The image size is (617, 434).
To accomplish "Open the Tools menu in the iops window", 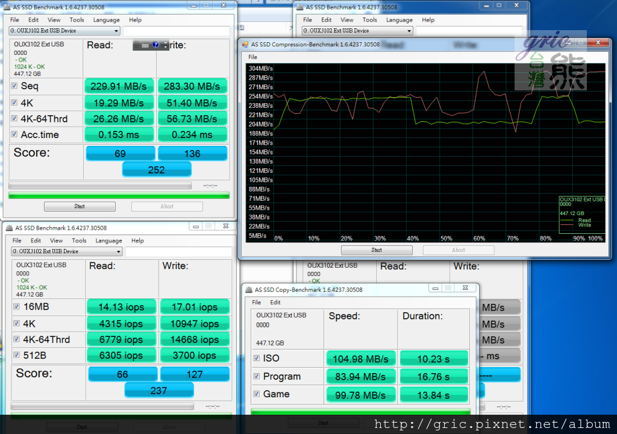I will pyautogui.click(x=79, y=241).
